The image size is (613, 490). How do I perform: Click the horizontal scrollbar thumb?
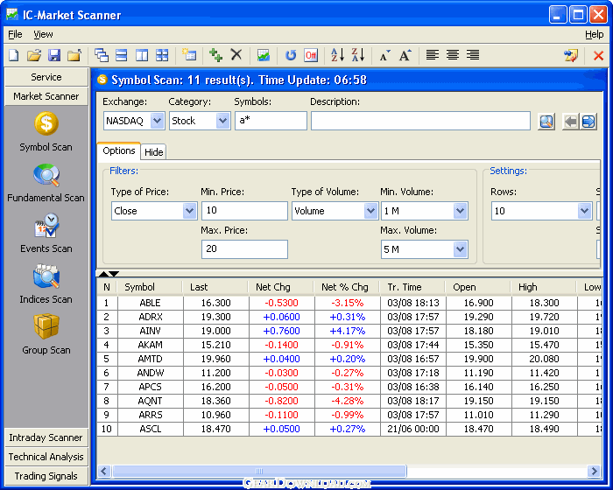tap(259, 472)
